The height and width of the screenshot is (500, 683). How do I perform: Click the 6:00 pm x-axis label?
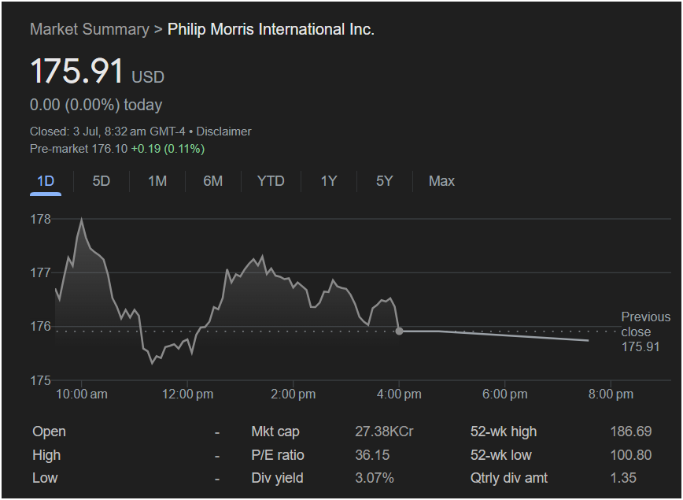coord(505,394)
